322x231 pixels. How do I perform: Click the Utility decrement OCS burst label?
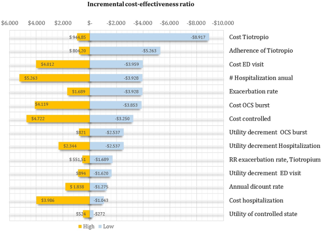coord(268,132)
